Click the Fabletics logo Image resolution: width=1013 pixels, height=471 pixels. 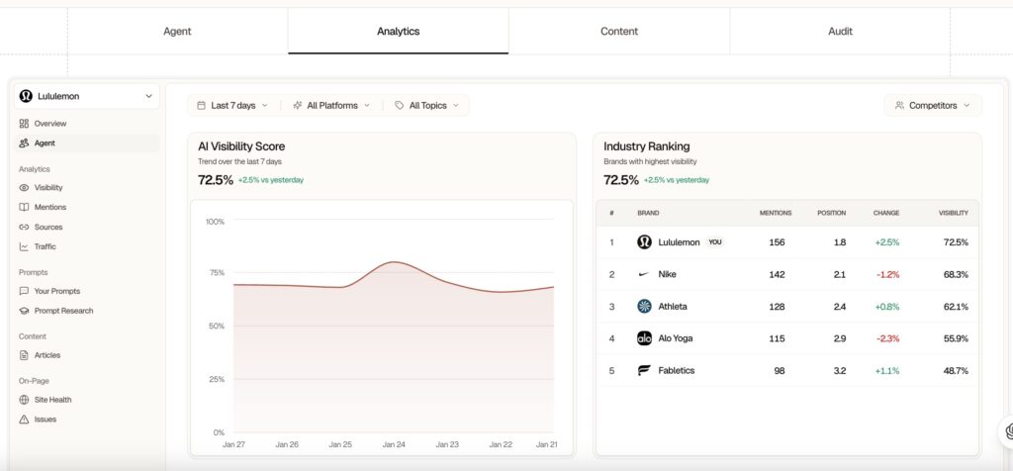click(x=644, y=371)
